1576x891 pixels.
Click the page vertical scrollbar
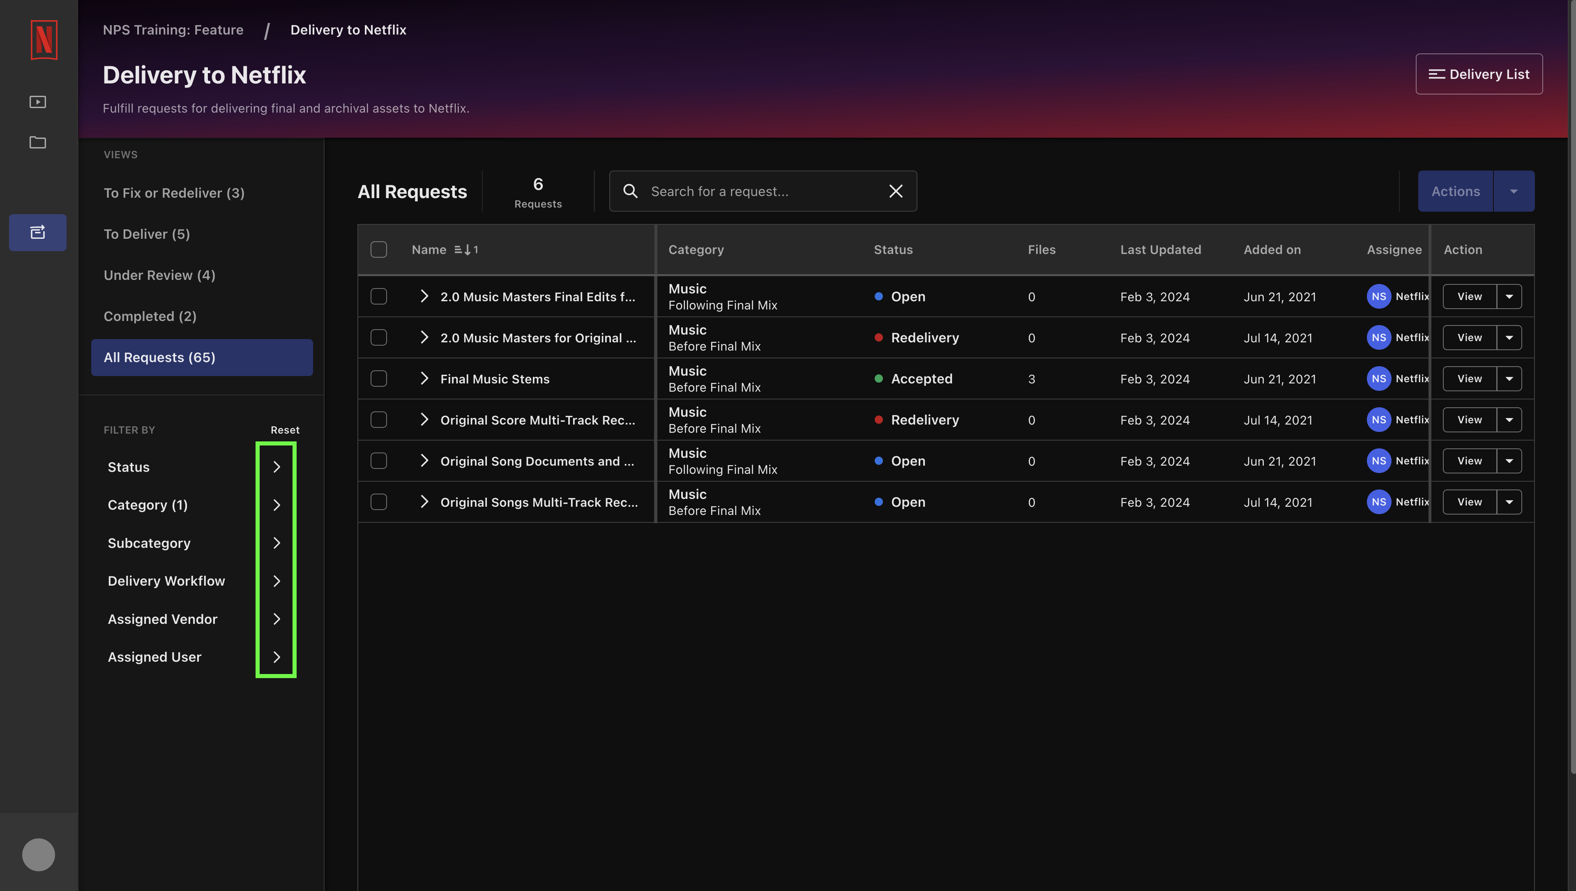[1572, 387]
